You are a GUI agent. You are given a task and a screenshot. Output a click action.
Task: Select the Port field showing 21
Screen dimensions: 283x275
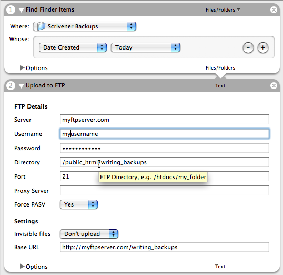click(165, 176)
